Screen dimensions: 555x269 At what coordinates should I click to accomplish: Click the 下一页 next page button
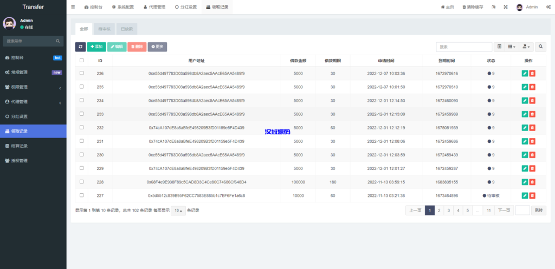[x=504, y=211]
